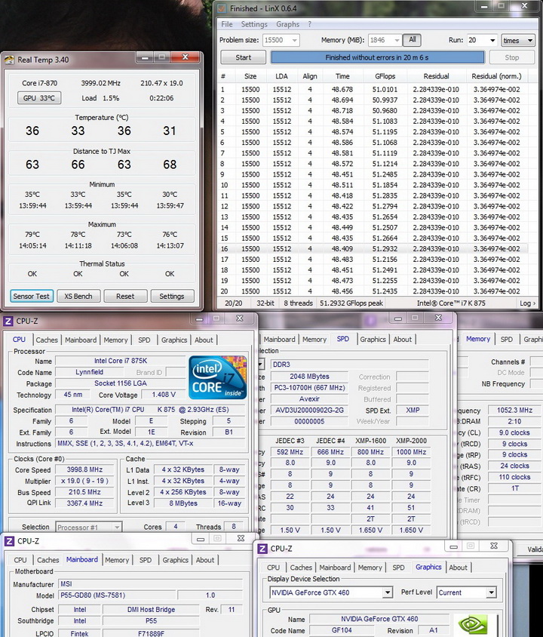The height and width of the screenshot is (637, 543).
Task: Open About tab in bottom-right Graphics CPU-Z window
Action: pyautogui.click(x=459, y=568)
